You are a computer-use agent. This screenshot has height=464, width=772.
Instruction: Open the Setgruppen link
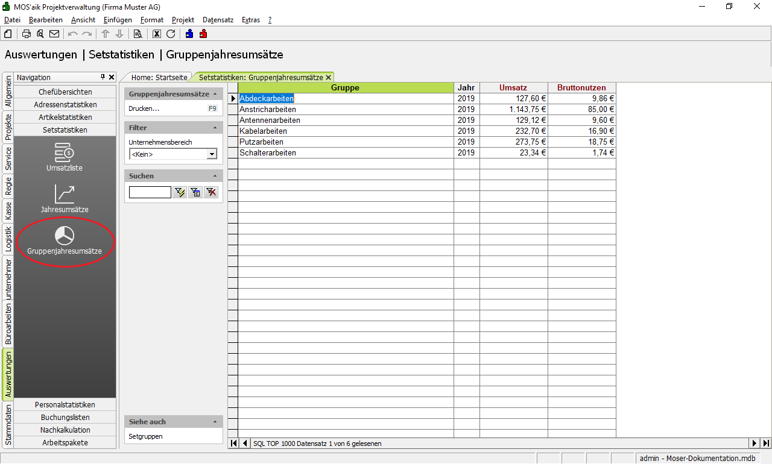pyautogui.click(x=145, y=436)
